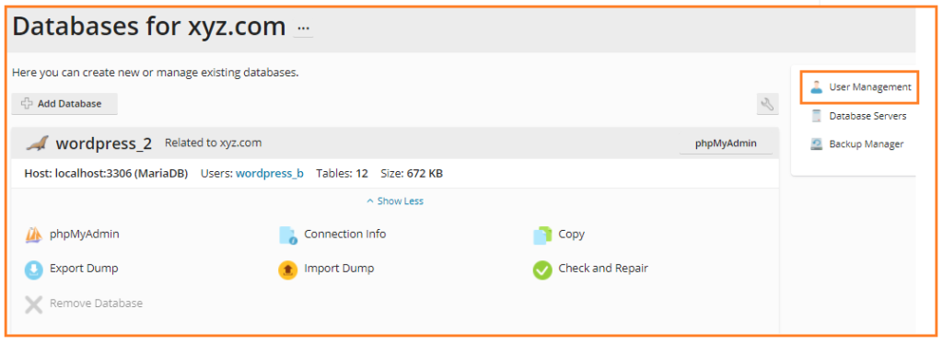Image resolution: width=943 pixels, height=344 pixels.
Task: Click the Database Servers icon
Action: [816, 116]
